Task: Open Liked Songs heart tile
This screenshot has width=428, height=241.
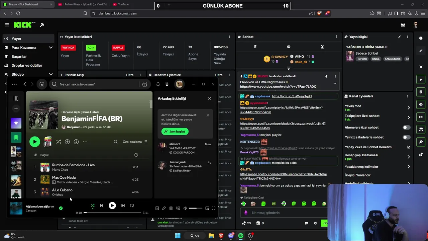Action: (x=16, y=123)
